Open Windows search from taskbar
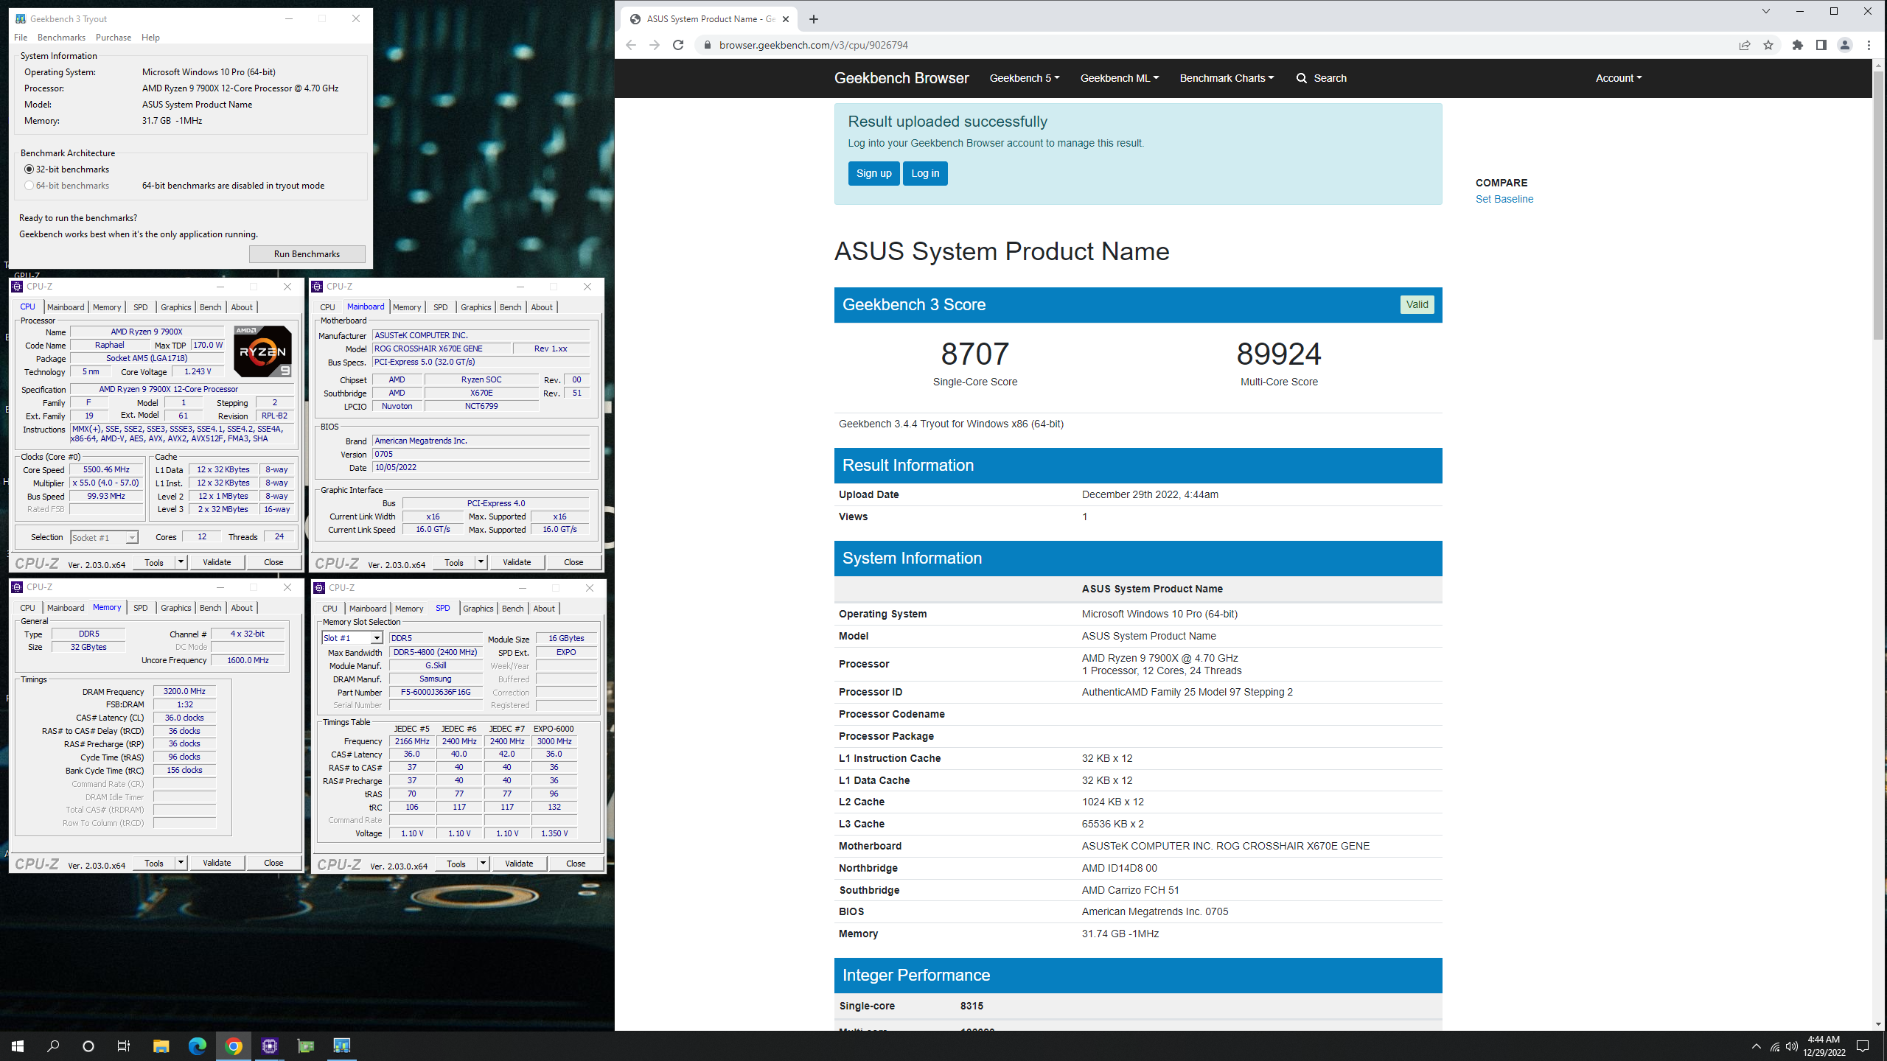The height and width of the screenshot is (1061, 1887). [x=53, y=1046]
